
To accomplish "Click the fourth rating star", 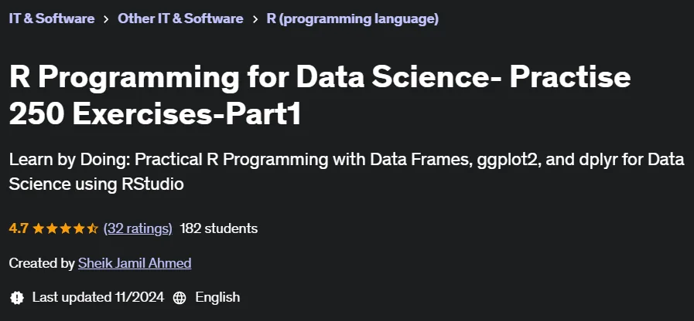I will coord(78,228).
